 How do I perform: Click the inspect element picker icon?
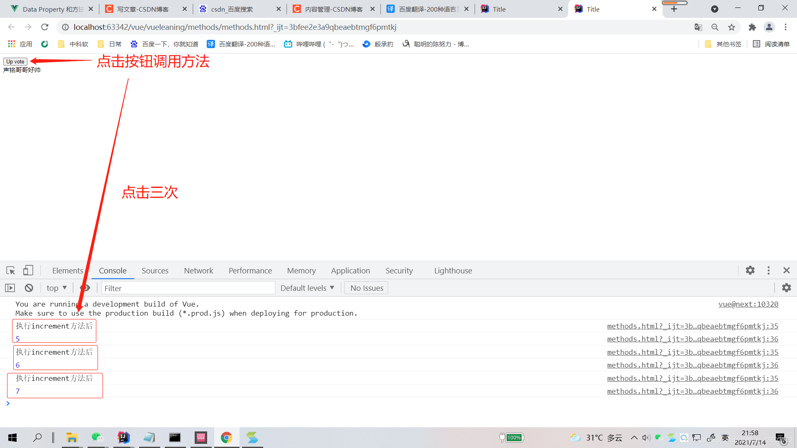(x=11, y=270)
